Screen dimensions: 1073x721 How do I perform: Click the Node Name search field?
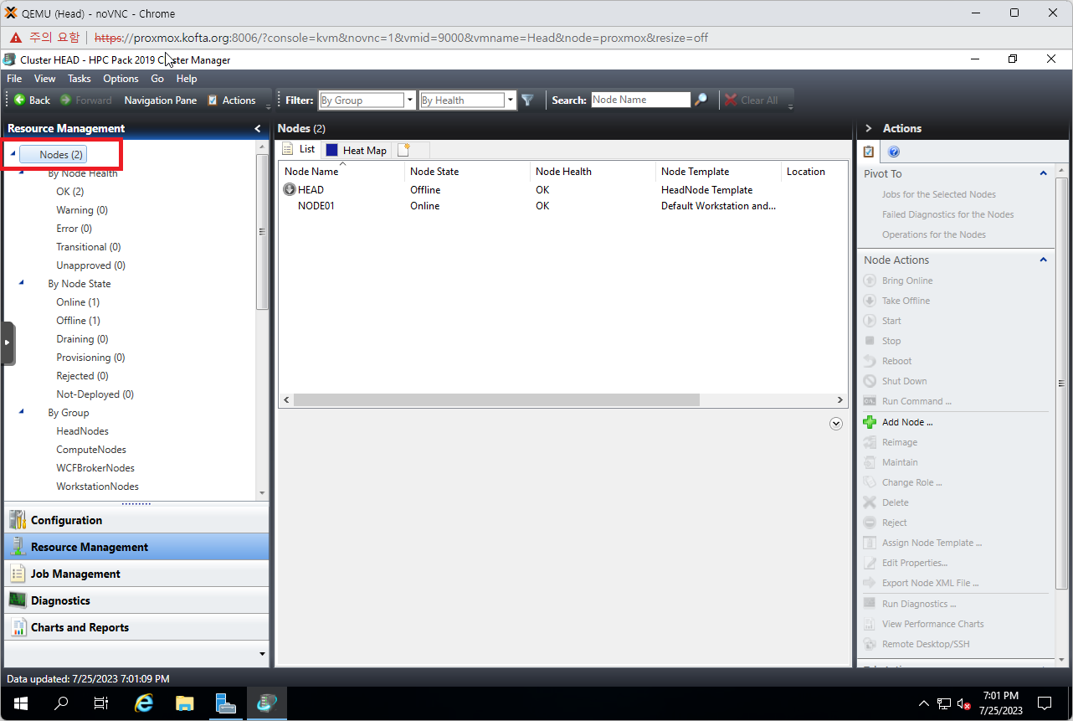point(640,100)
